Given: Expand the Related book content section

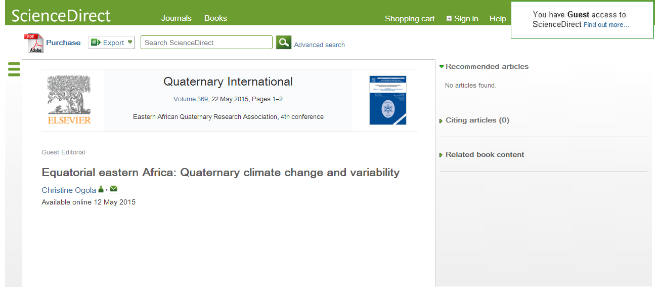Looking at the screenshot, I should tap(484, 154).
